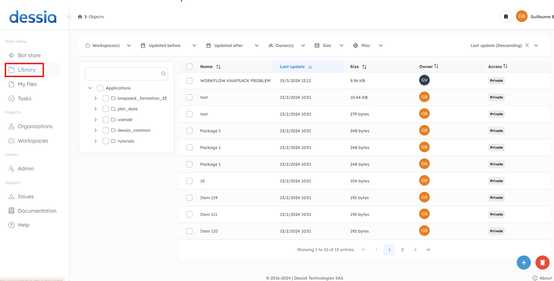Go to next page arrow
The width and height of the screenshot is (554, 281).
[416, 250]
